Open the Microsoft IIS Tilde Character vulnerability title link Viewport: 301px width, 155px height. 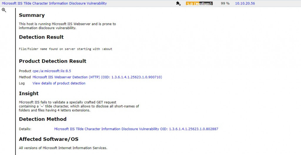coord(54,3)
